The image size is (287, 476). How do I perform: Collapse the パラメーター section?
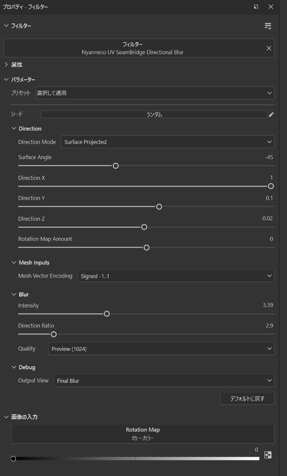coord(6,80)
